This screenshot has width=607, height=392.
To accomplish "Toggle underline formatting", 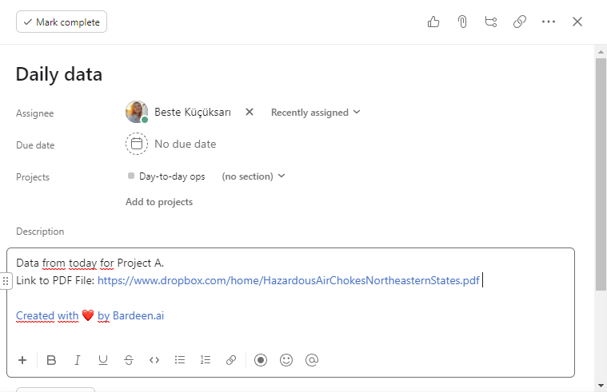I will [x=102, y=360].
